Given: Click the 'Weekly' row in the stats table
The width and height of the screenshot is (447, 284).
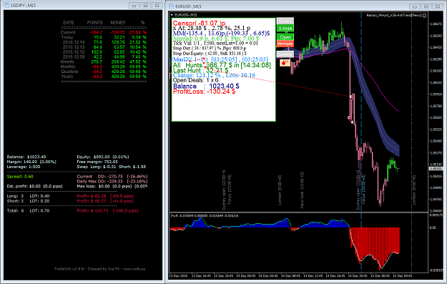Looking at the screenshot, I should coord(104,62).
